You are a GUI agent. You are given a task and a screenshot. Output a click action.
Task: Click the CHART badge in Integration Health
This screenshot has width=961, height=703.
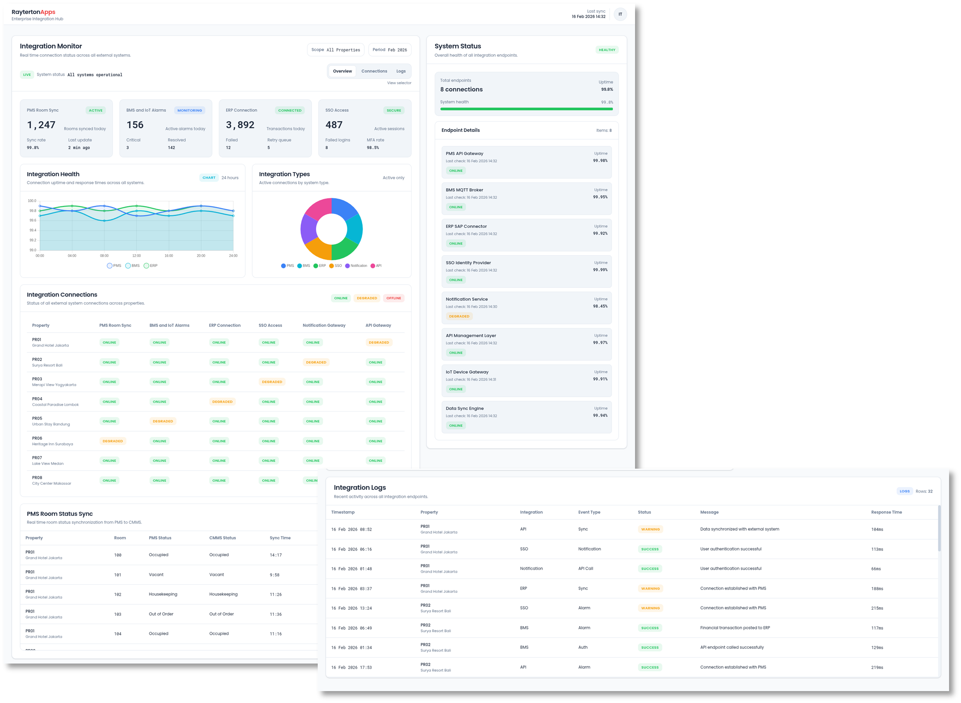209,178
